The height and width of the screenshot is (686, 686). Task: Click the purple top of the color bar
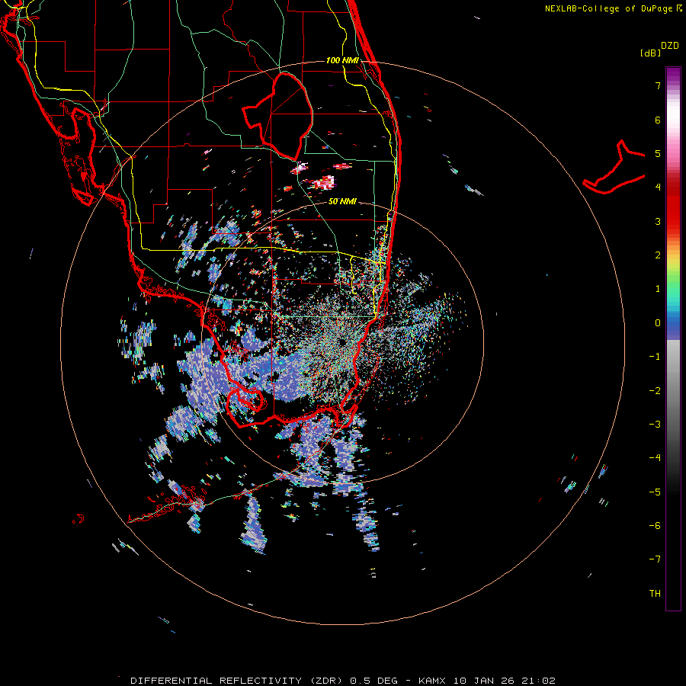673,75
